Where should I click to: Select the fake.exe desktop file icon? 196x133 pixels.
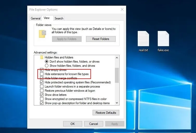point(163,39)
